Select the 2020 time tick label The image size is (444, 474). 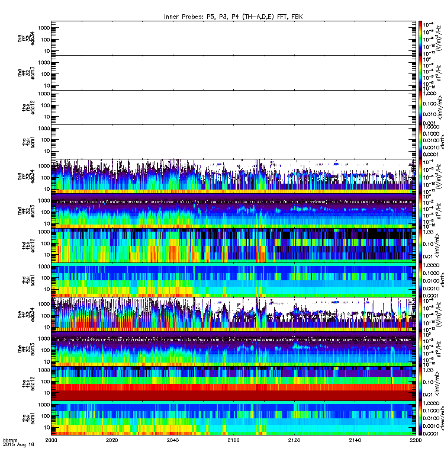(x=112, y=440)
